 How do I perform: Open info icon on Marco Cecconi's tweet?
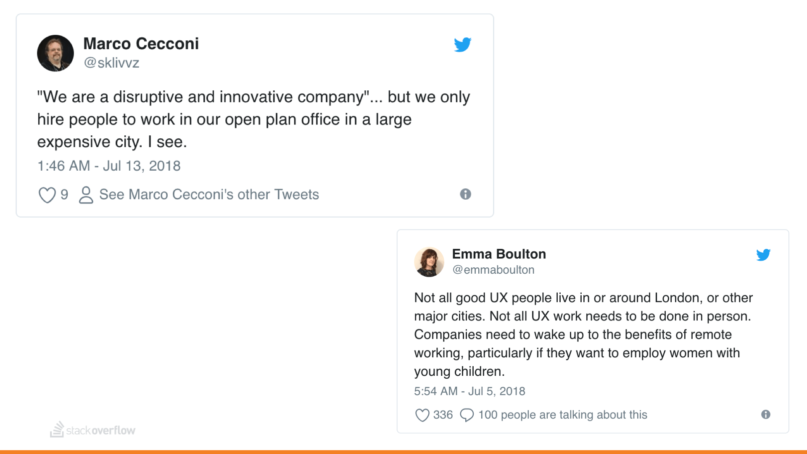[465, 194]
